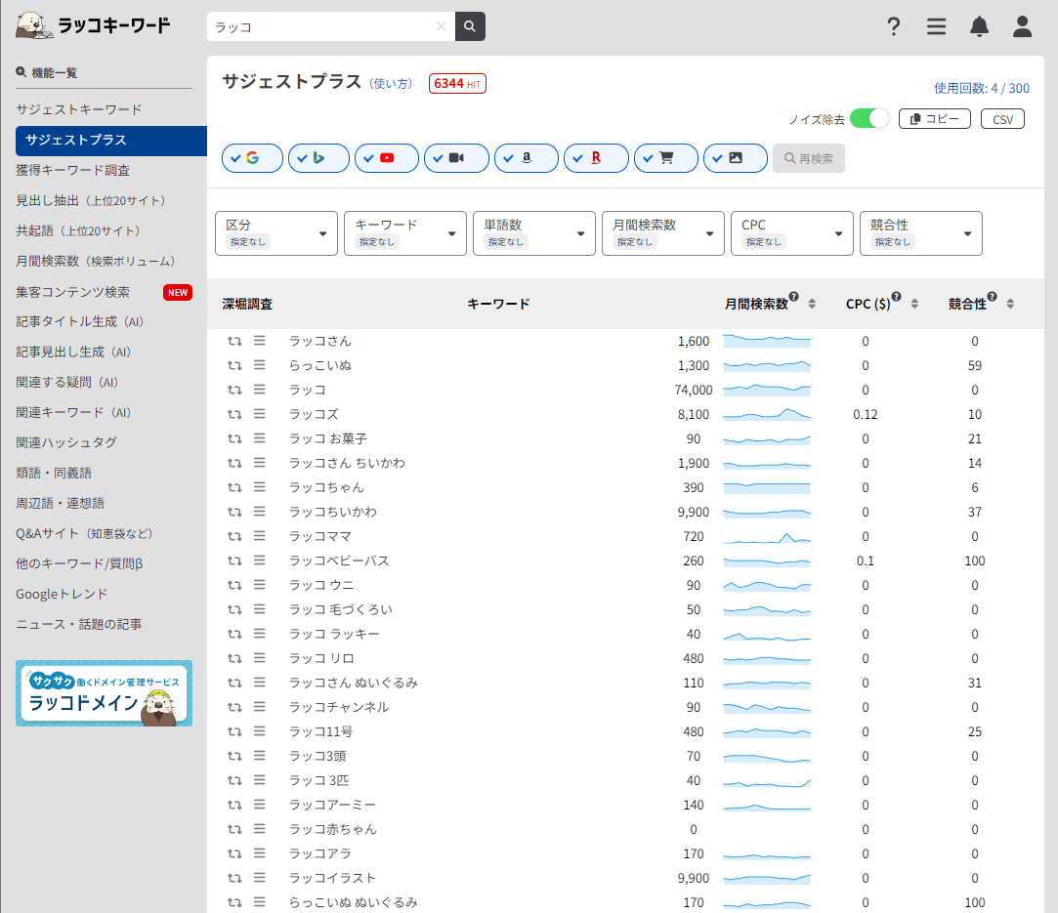The width and height of the screenshot is (1058, 913).
Task: Disable the ノイズ除去 toggle
Action: pyautogui.click(x=868, y=116)
